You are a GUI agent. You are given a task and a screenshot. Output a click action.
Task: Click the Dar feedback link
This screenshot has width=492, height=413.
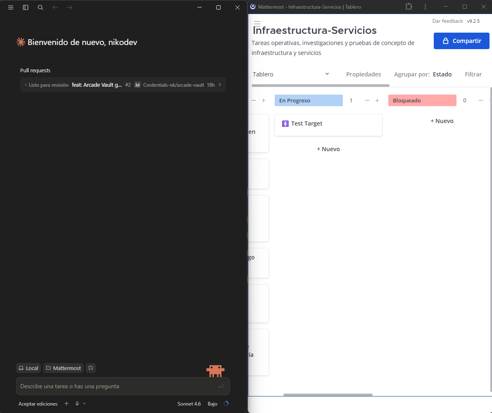(447, 21)
